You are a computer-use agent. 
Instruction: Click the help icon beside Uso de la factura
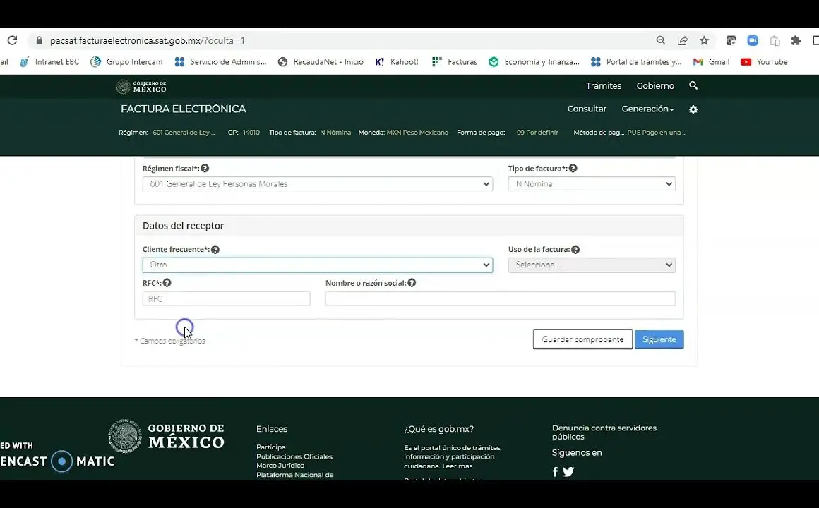point(575,250)
